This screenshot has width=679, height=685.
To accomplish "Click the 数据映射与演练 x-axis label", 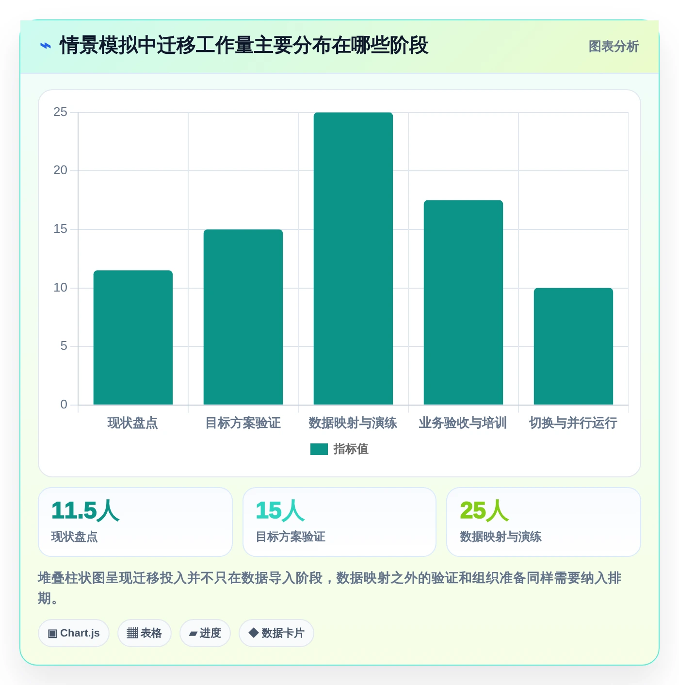I will pyautogui.click(x=353, y=423).
